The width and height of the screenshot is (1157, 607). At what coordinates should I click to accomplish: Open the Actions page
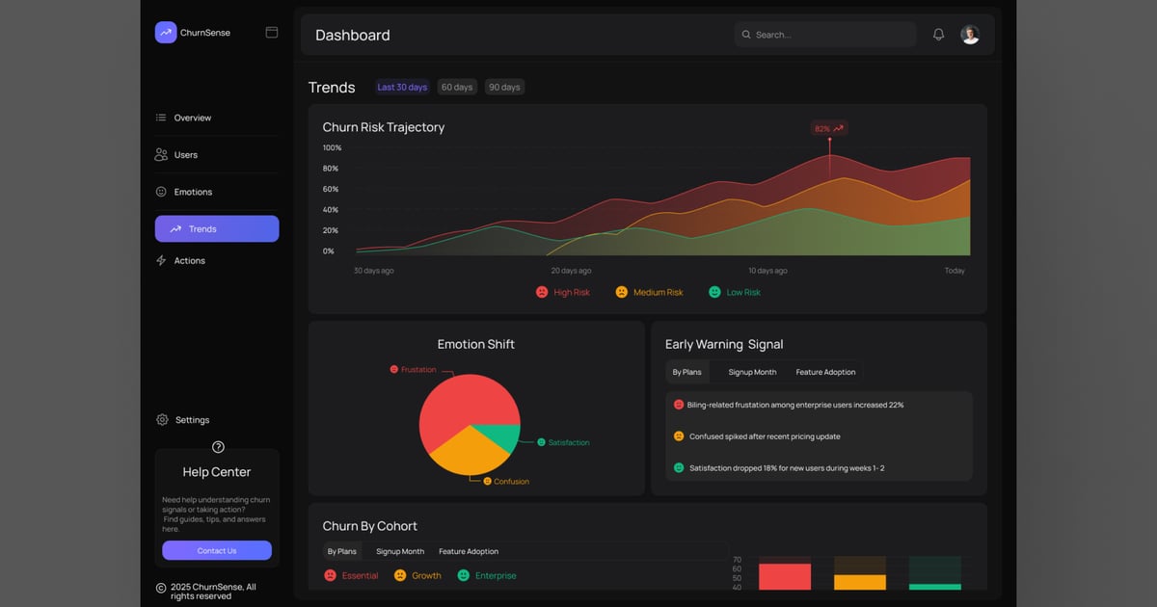189,261
